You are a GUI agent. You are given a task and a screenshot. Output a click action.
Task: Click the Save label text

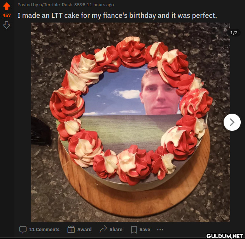pyautogui.click(x=145, y=229)
